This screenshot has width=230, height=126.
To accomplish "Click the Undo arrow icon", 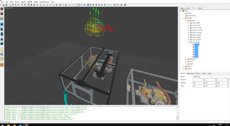I will 21,5.
